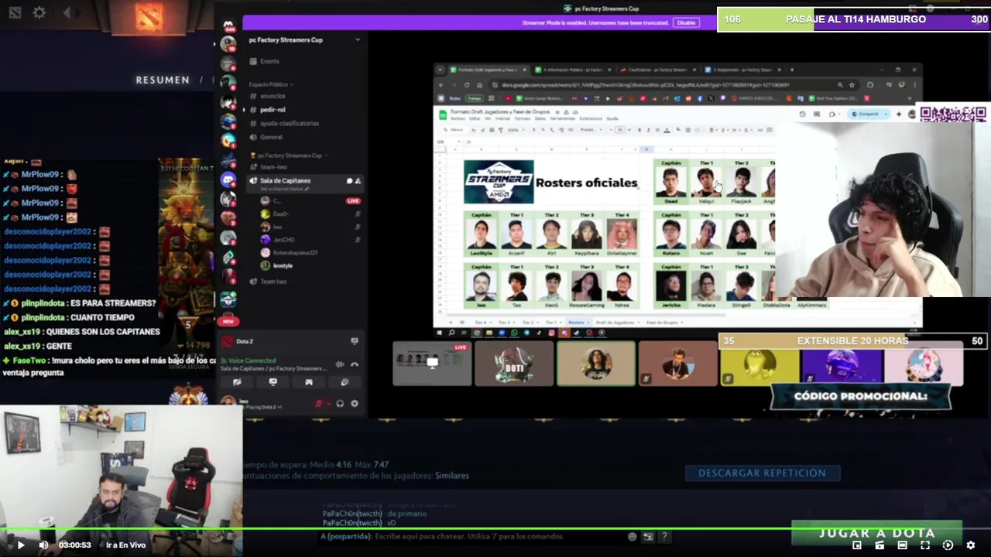The image size is (991, 557).
Task: Toggle Discord deafen headphones
Action: point(340,403)
